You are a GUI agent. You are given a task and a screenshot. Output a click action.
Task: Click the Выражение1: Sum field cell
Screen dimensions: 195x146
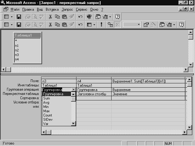(148, 81)
